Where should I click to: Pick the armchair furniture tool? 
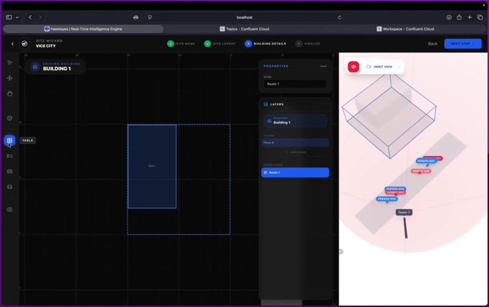10,187
